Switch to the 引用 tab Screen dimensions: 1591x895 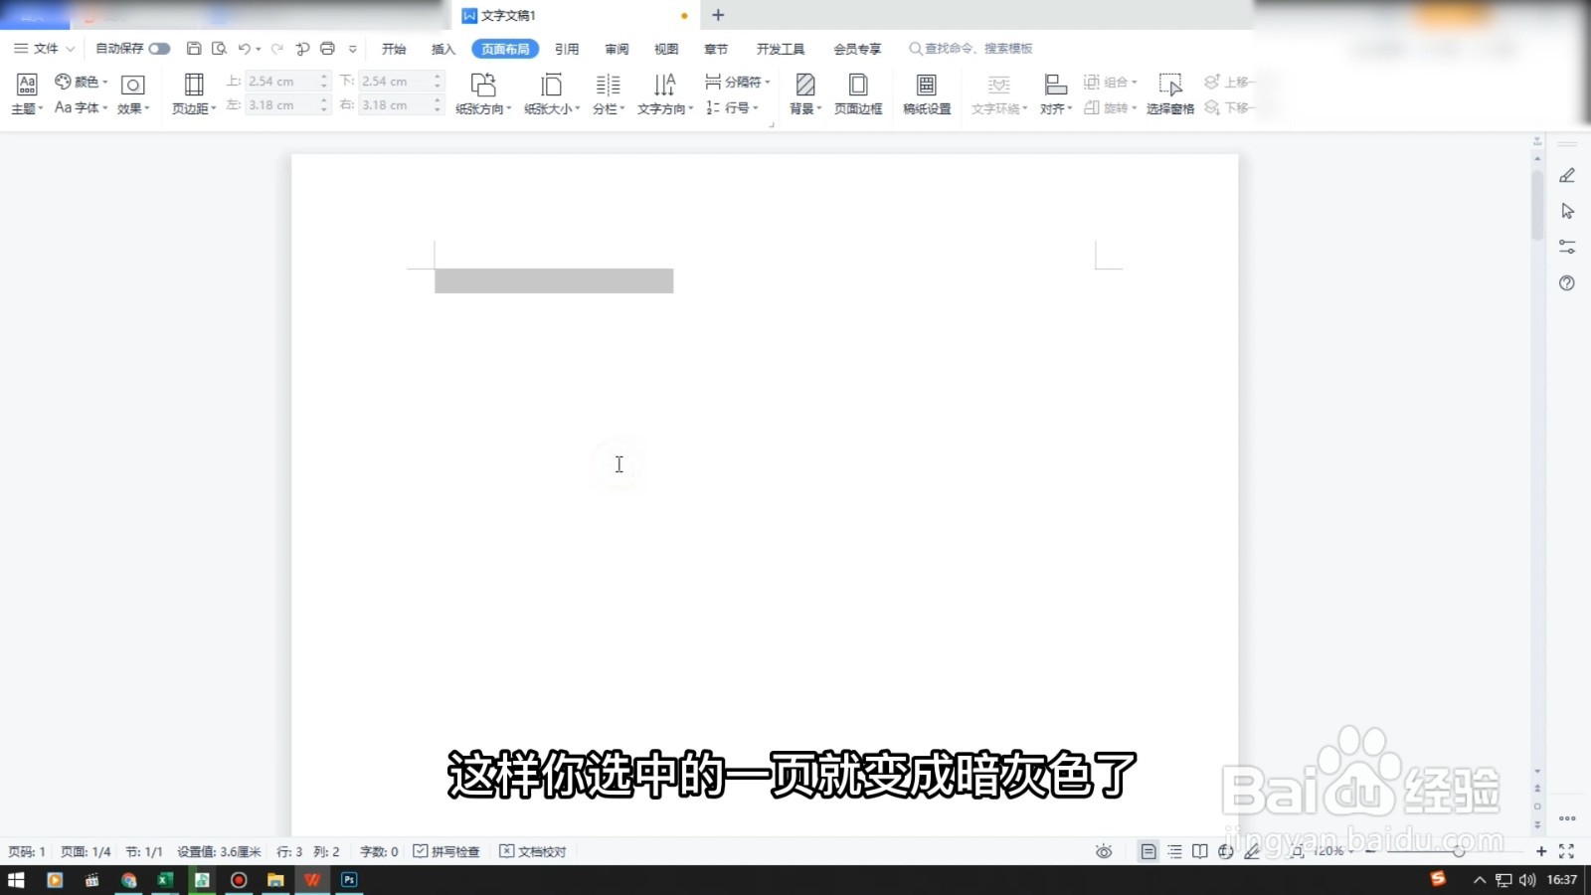567,49
